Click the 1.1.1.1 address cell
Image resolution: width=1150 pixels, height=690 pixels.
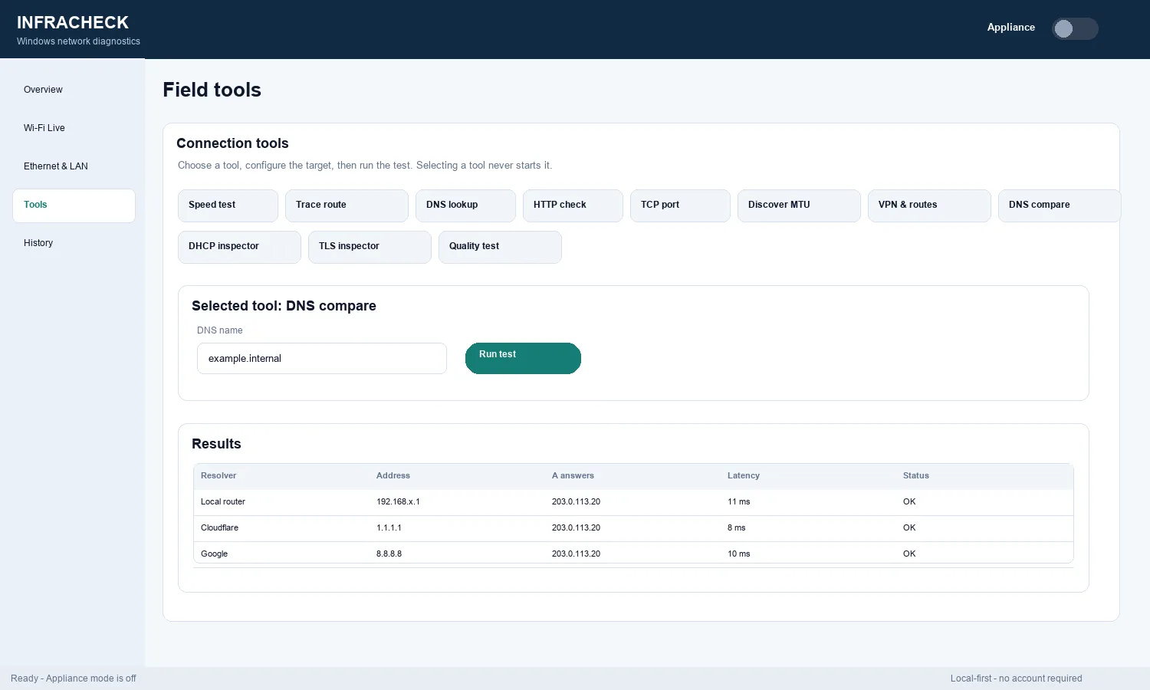[x=389, y=527]
